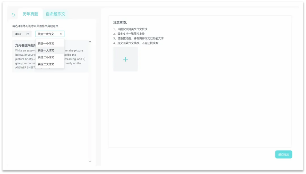Image resolution: width=306 pixels, height=174 pixels.
Task: Open the 自命题作文 tab
Action: point(55,14)
